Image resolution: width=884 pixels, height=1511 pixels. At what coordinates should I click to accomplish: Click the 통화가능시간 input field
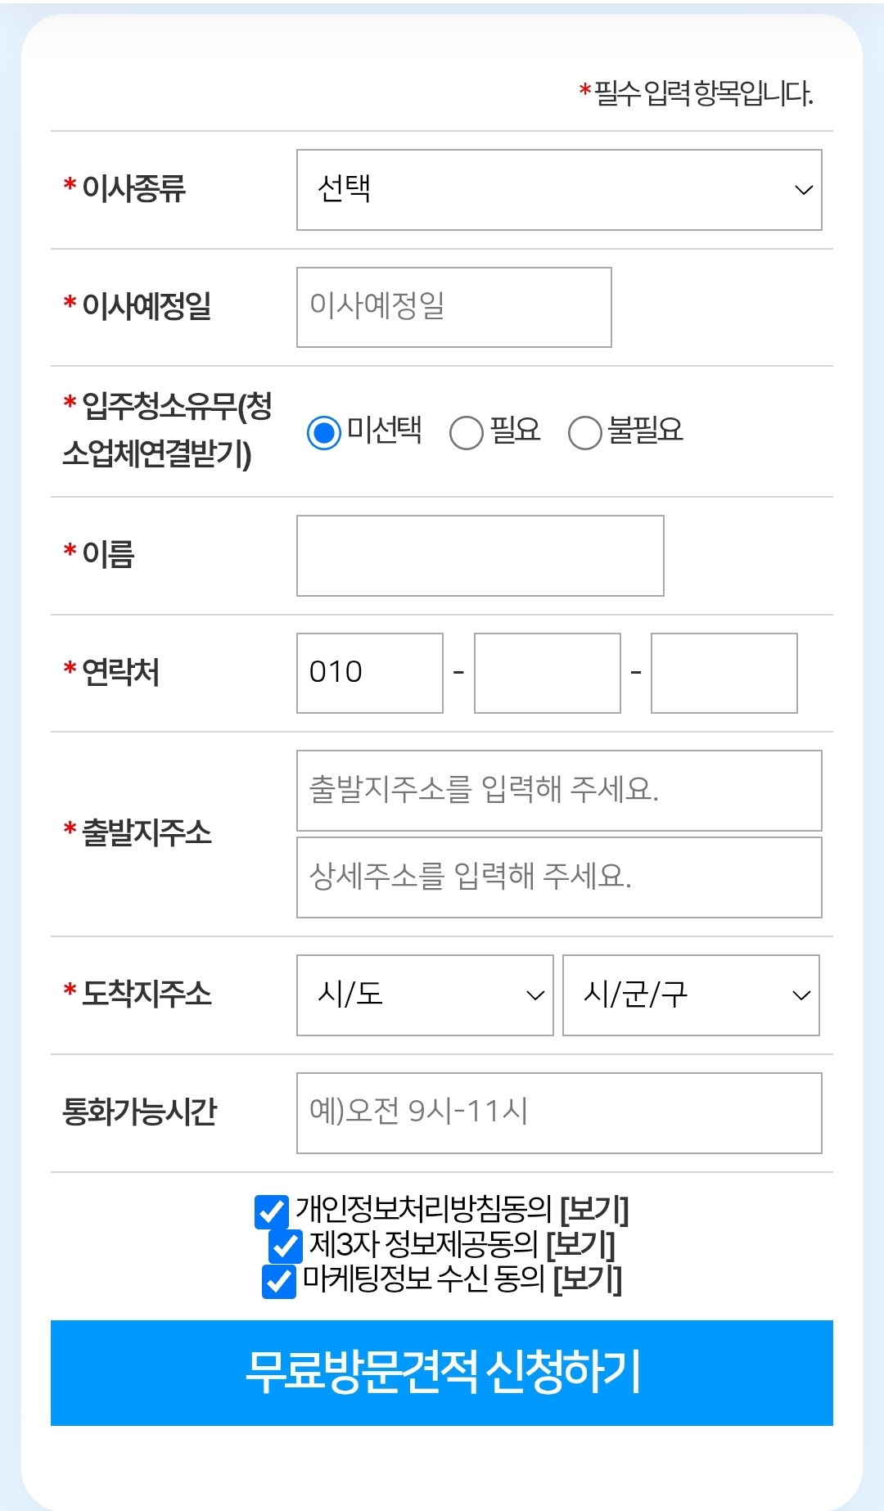coord(559,1113)
